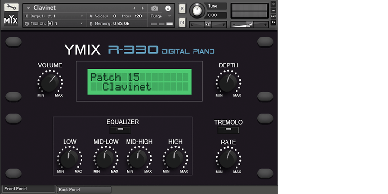Click the Patch 15 LCD display
The height and width of the screenshot is (194, 388).
pos(139,81)
